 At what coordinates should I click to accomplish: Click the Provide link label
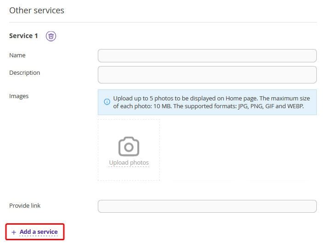click(x=25, y=205)
